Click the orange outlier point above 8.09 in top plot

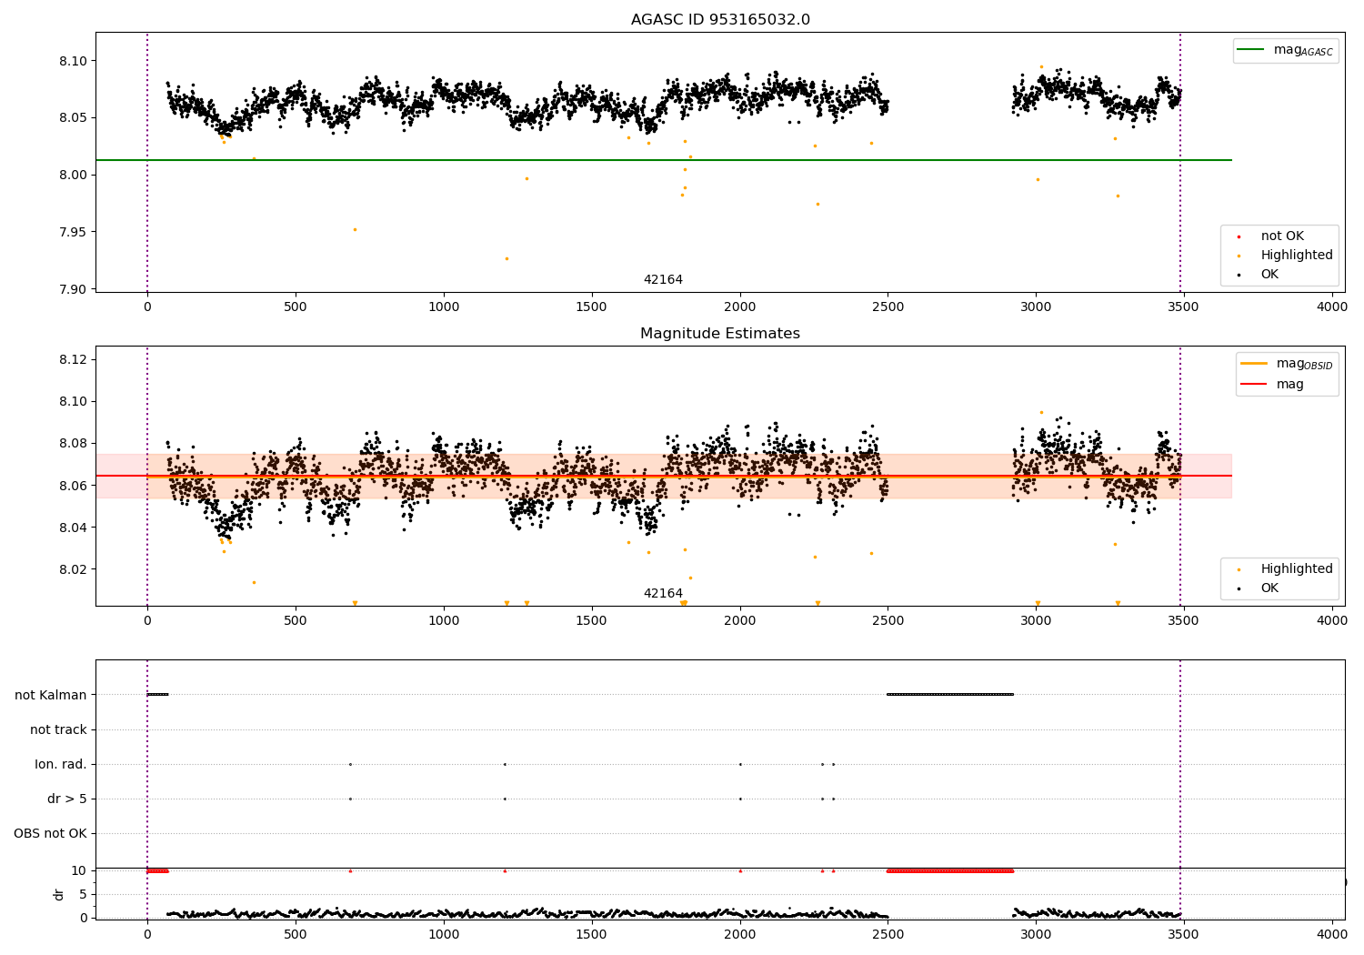coord(1041,66)
